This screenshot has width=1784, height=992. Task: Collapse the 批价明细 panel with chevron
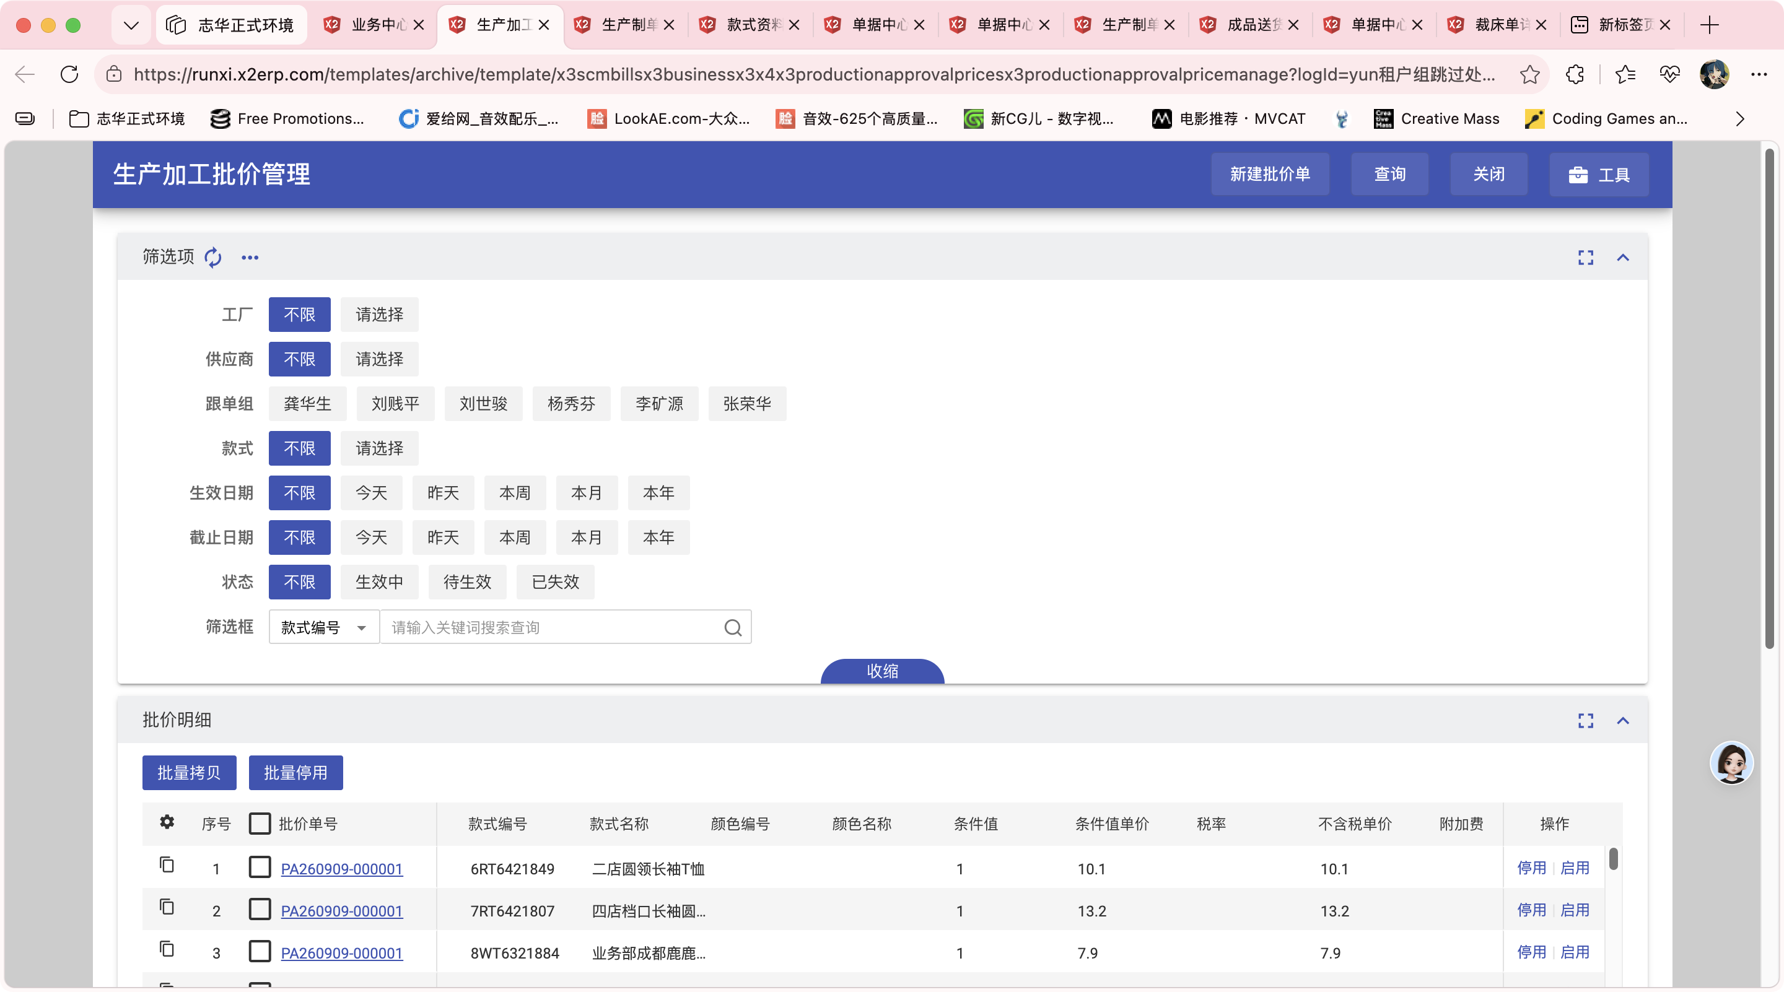[1623, 721]
